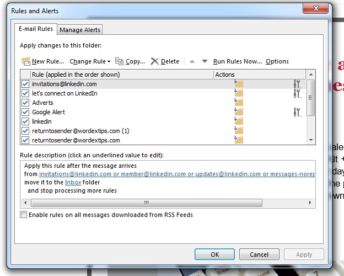Image resolution: width=344 pixels, height=276 pixels.
Task: Click Delete button text
Action: tap(170, 61)
